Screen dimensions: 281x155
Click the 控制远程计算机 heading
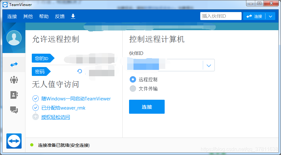pyautogui.click(x=157, y=39)
